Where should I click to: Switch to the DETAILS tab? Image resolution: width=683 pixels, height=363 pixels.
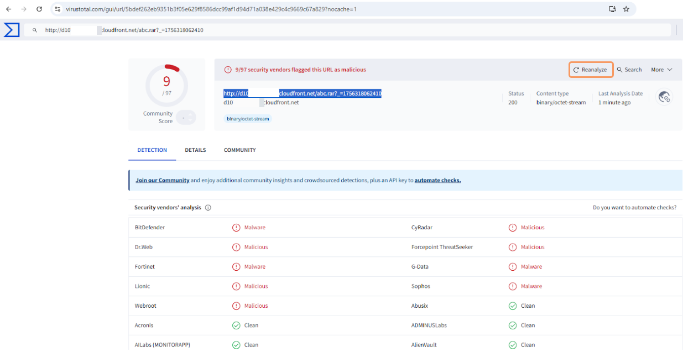[195, 150]
